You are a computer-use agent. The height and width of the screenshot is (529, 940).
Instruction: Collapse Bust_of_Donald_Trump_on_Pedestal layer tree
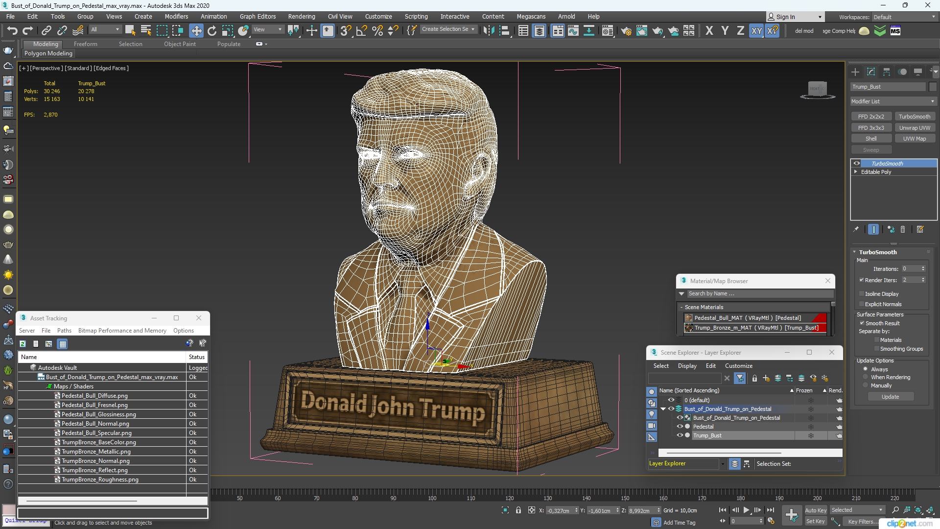[663, 409]
